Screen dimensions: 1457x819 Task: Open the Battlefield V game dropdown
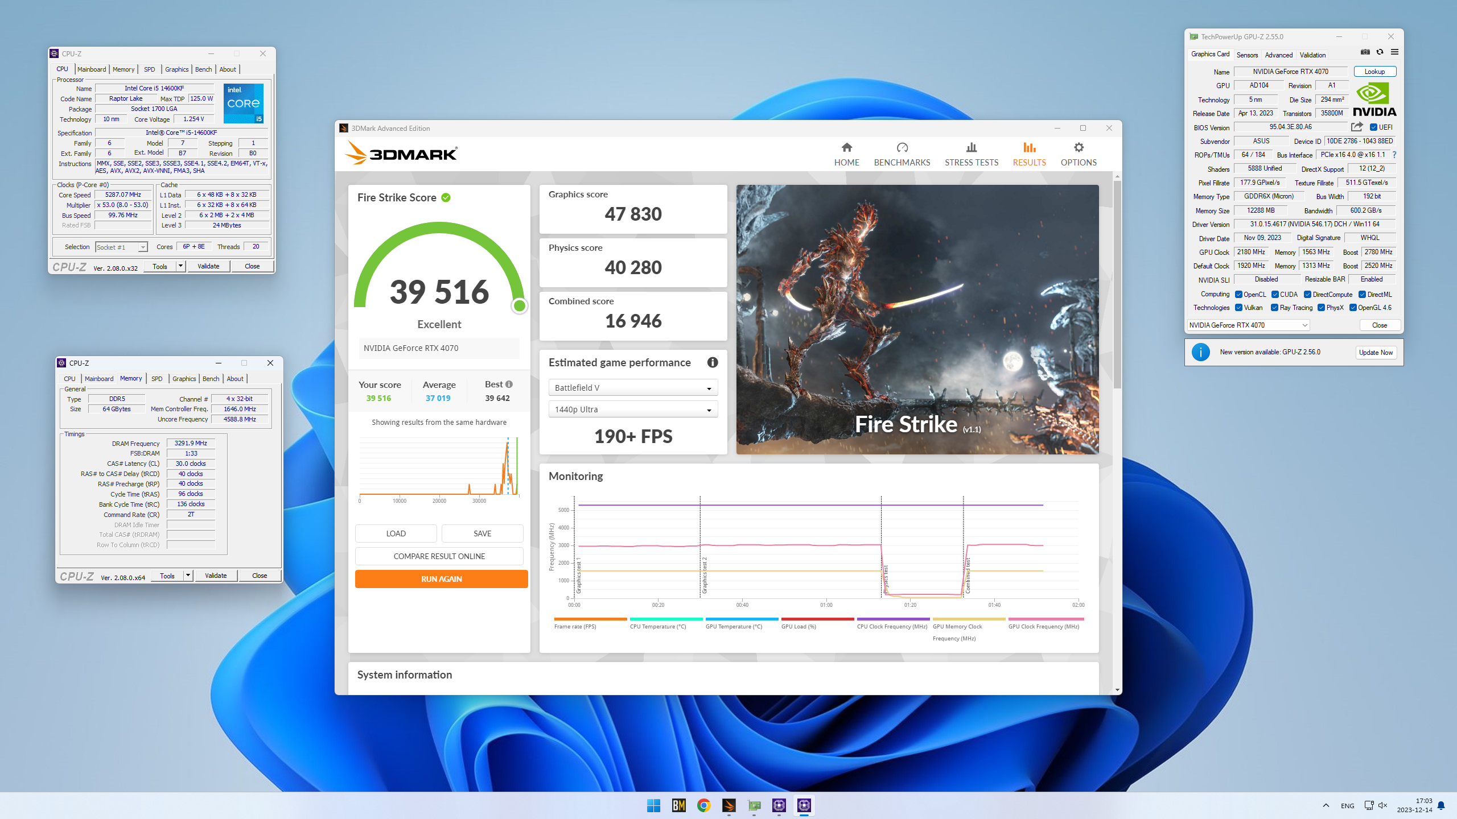pyautogui.click(x=633, y=388)
